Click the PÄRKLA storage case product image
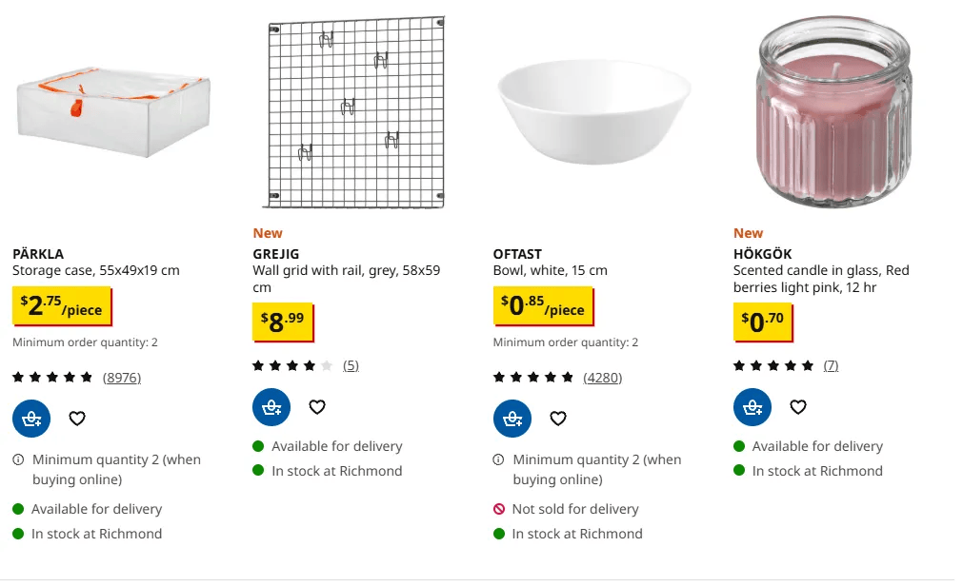This screenshot has width=963, height=586. [x=113, y=112]
